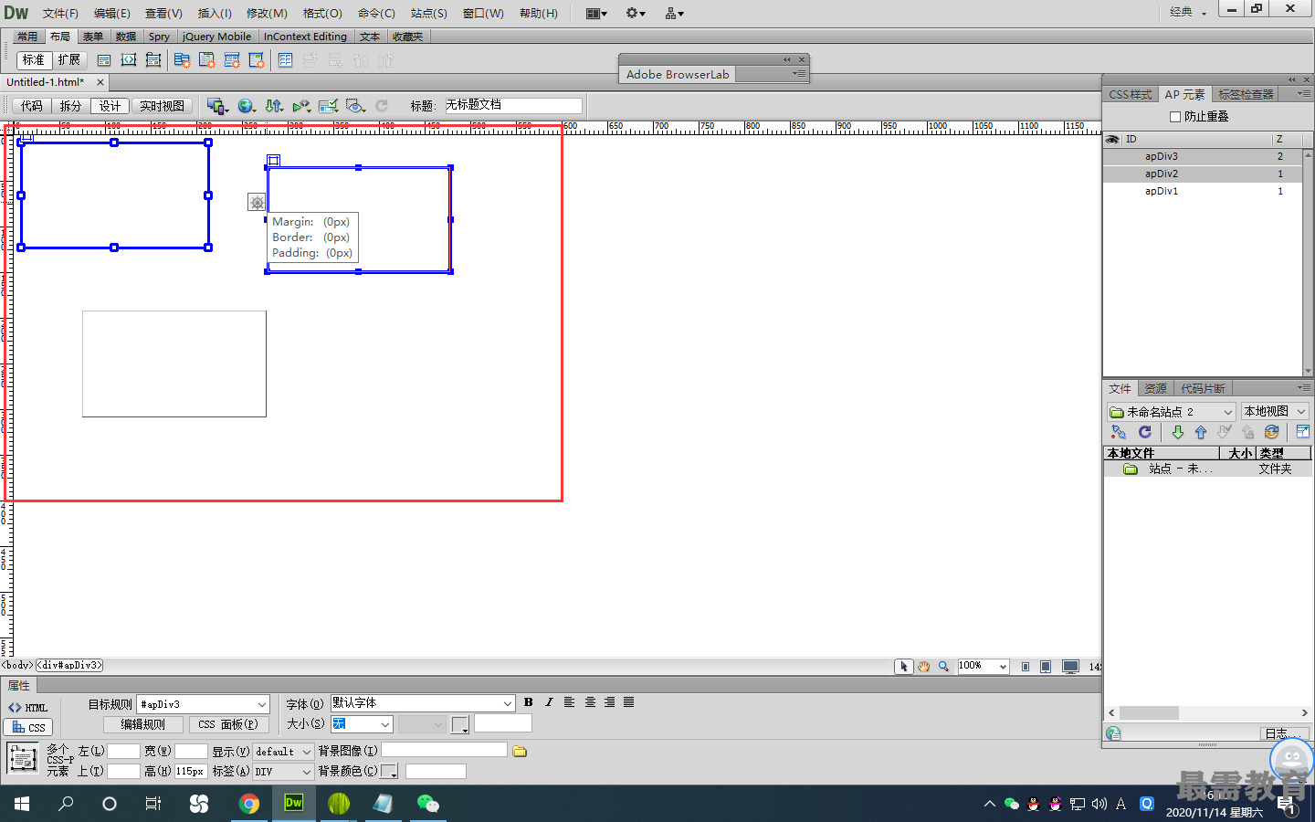Click the W3C validation icon
This screenshot has width=1315, height=822.
pyautogui.click(x=301, y=106)
